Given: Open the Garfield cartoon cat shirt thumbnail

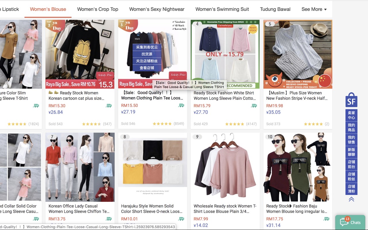Looking at the screenshot, I should (x=80, y=54).
